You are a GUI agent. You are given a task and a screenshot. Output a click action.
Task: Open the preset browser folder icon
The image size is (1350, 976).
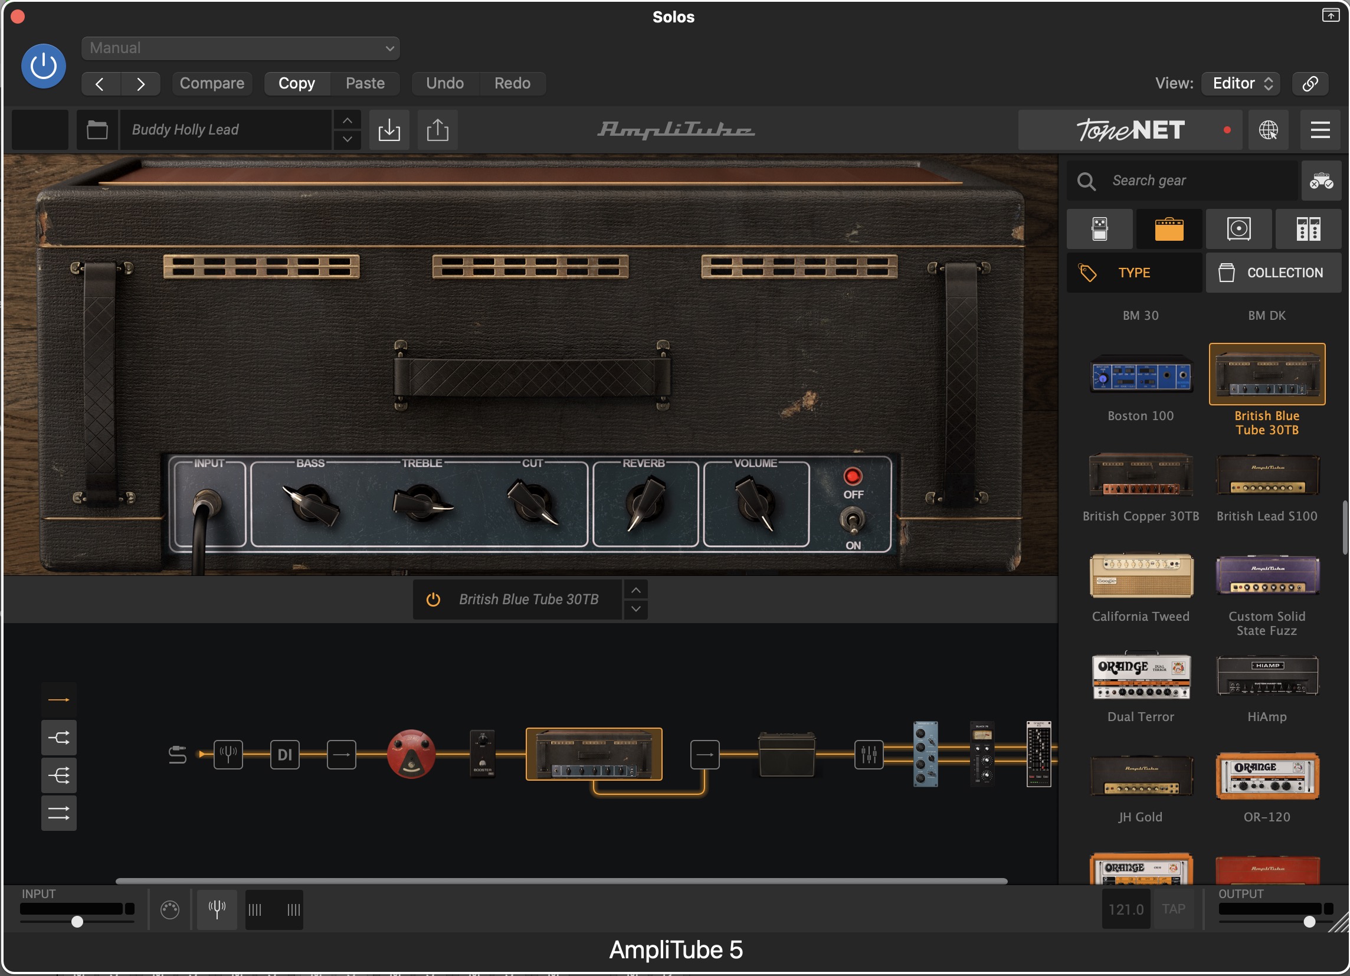tap(97, 130)
